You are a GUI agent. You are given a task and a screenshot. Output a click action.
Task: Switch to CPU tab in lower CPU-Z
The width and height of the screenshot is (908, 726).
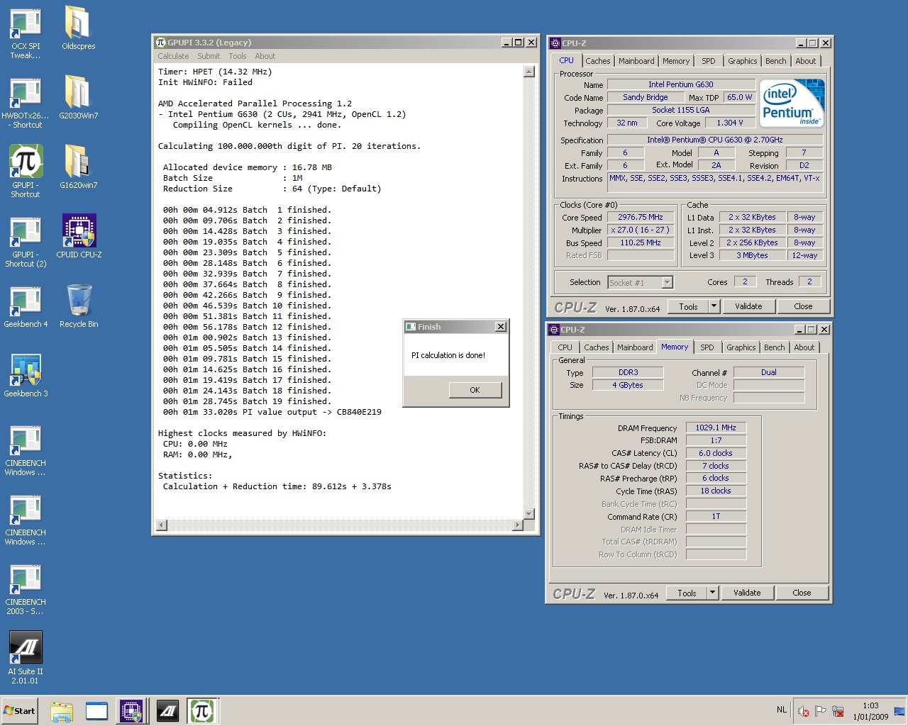(x=565, y=347)
